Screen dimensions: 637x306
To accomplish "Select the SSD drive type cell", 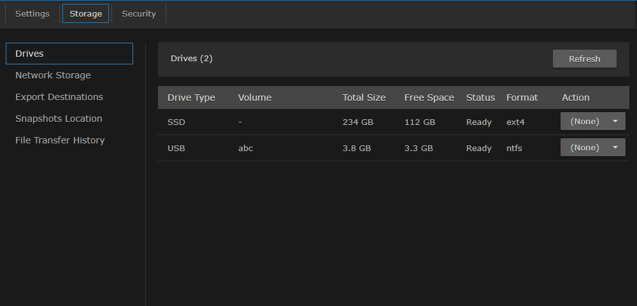I will point(176,122).
